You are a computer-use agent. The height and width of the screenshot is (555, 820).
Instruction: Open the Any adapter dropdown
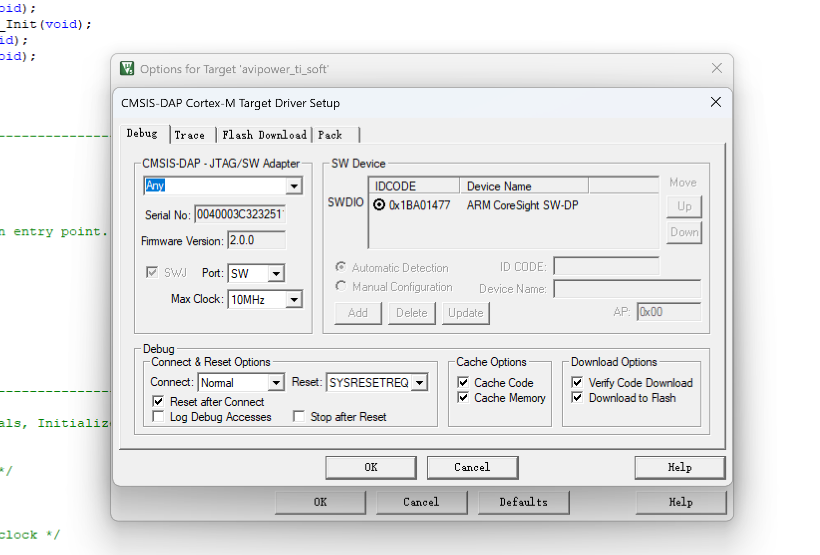pos(294,186)
